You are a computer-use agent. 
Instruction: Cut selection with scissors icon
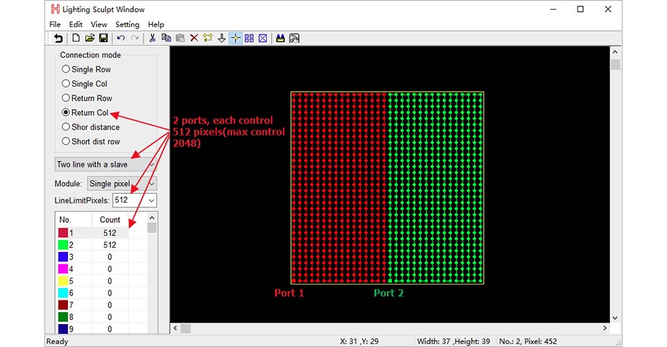click(x=152, y=38)
